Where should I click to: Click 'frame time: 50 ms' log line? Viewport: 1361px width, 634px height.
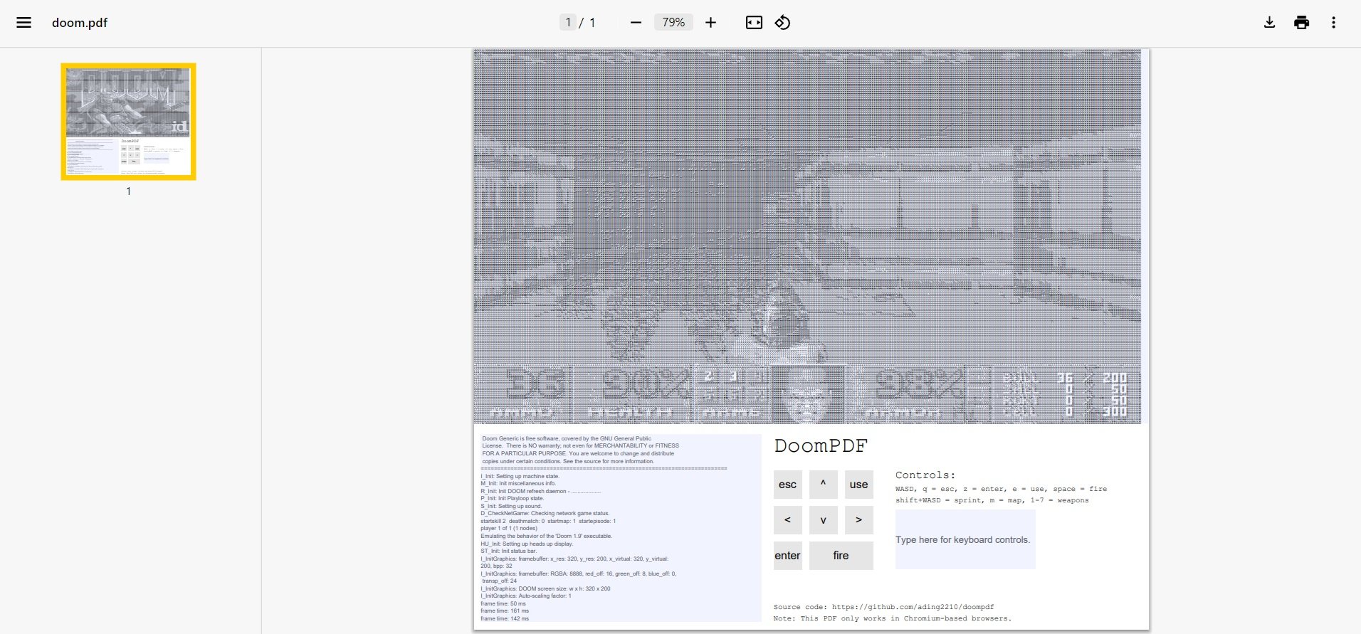(503, 603)
